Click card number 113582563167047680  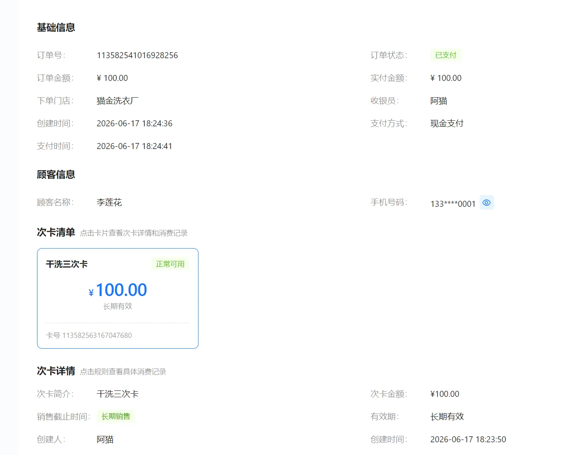(x=97, y=335)
